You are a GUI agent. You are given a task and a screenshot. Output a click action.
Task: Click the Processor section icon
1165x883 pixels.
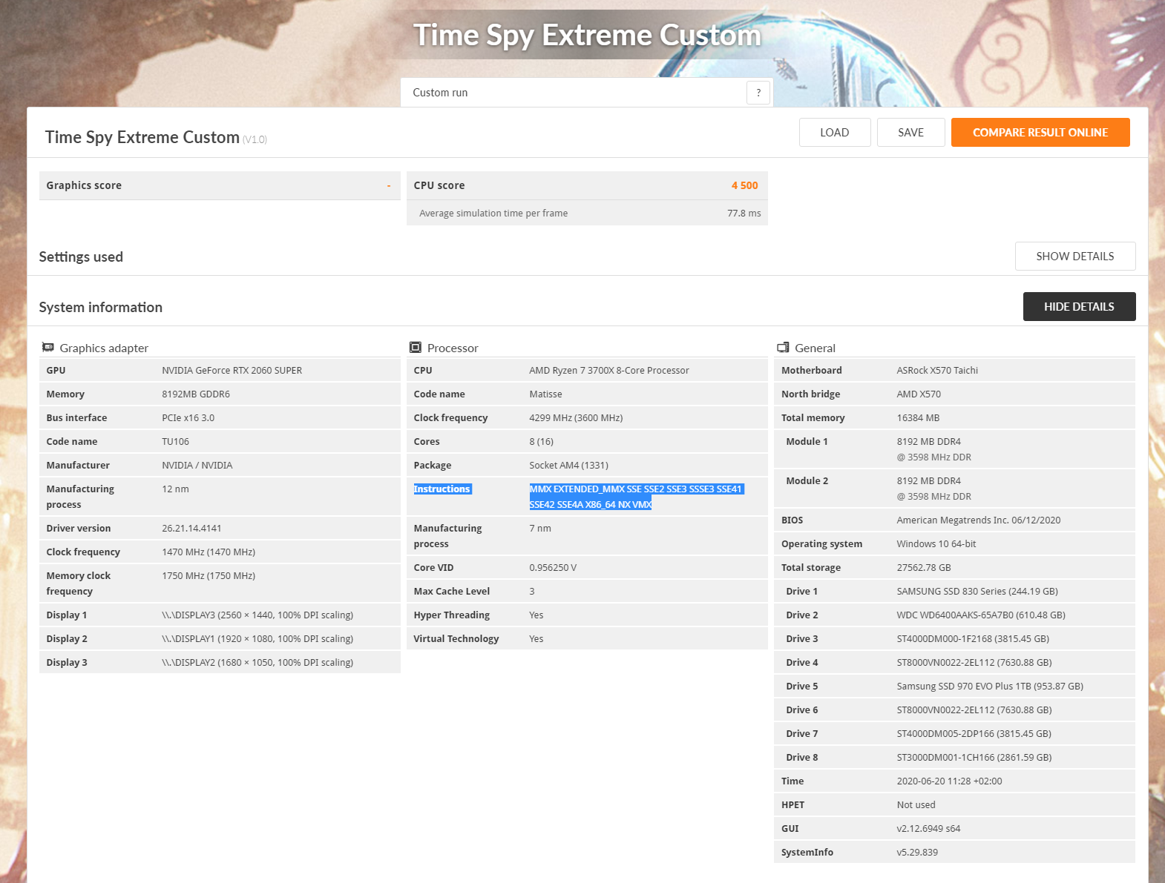[x=416, y=347]
